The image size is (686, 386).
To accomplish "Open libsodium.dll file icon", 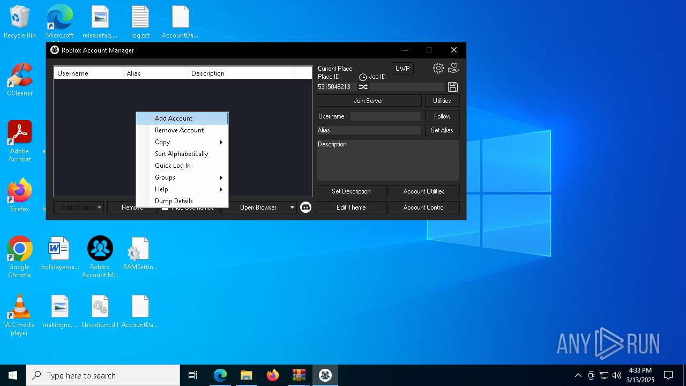I will click(x=100, y=311).
